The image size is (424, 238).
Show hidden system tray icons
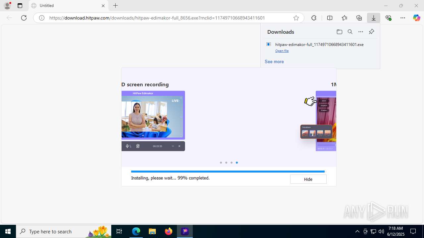[357, 231]
